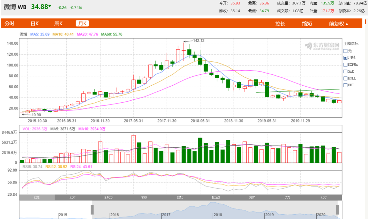Enable the BBI indicator checkbox
This screenshot has height=219, width=368.
pyautogui.click(x=345, y=85)
